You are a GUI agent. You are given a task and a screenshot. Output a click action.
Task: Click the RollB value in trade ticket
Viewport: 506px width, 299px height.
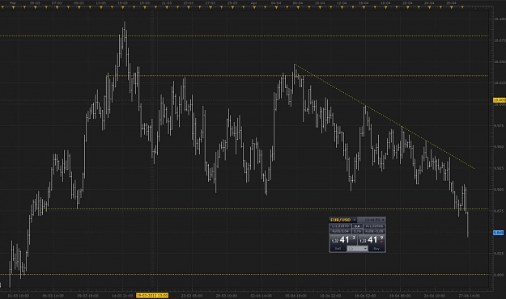[x=374, y=231]
